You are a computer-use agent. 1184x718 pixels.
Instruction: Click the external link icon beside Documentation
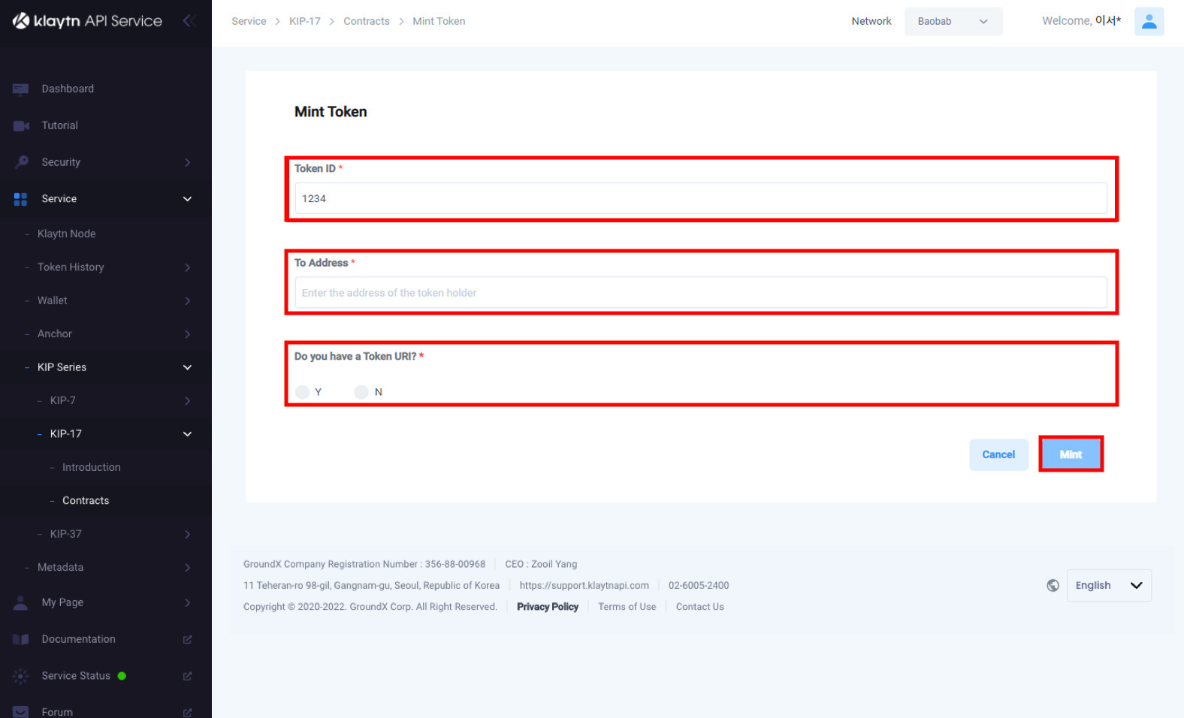(187, 639)
